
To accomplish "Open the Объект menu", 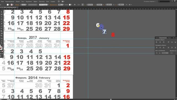I will [18, 2].
